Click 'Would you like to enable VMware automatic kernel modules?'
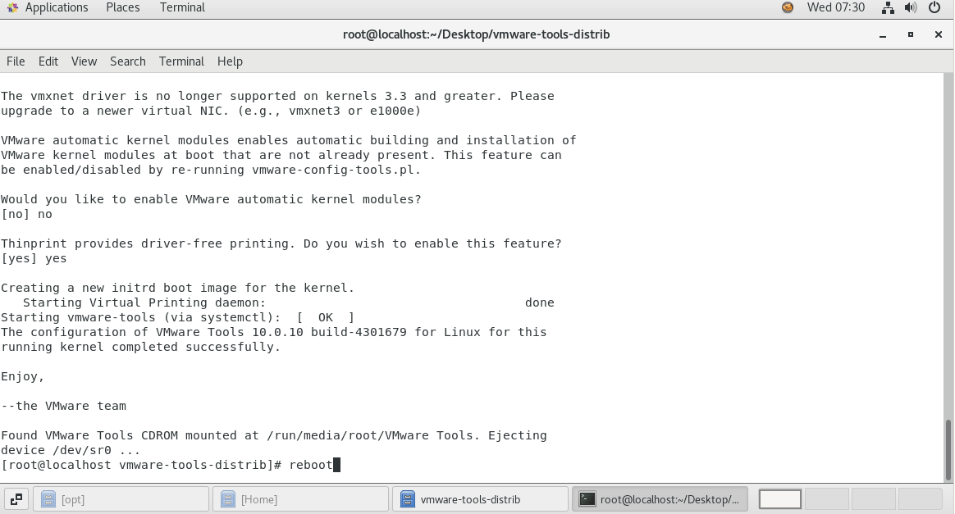 pyautogui.click(x=211, y=199)
